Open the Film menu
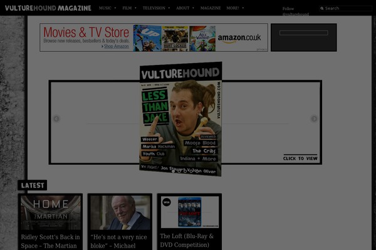Image resolution: width=376 pixels, height=250 pixels. (127, 8)
